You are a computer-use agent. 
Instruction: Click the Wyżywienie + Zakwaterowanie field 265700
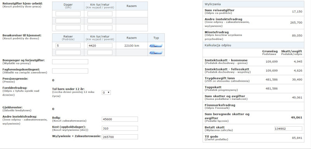click(120, 137)
